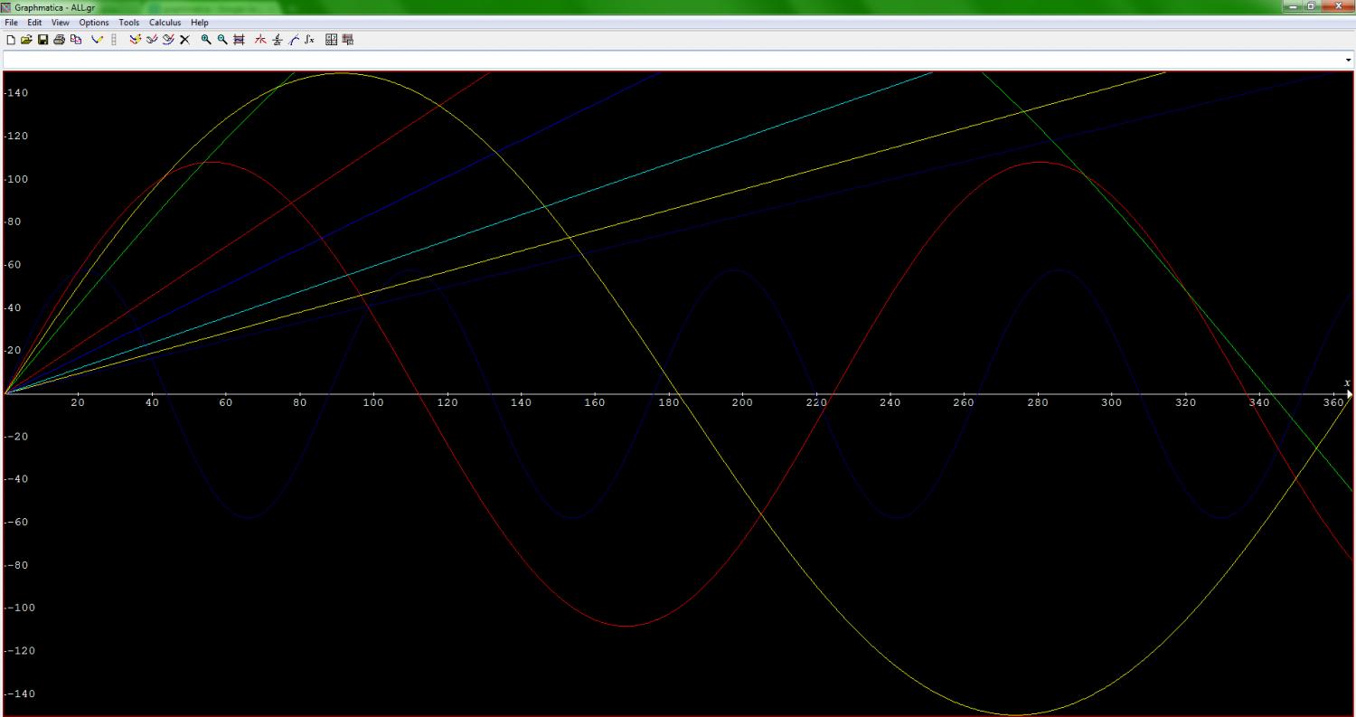Hide the selected graph icon
The image size is (1356, 717).
[152, 40]
